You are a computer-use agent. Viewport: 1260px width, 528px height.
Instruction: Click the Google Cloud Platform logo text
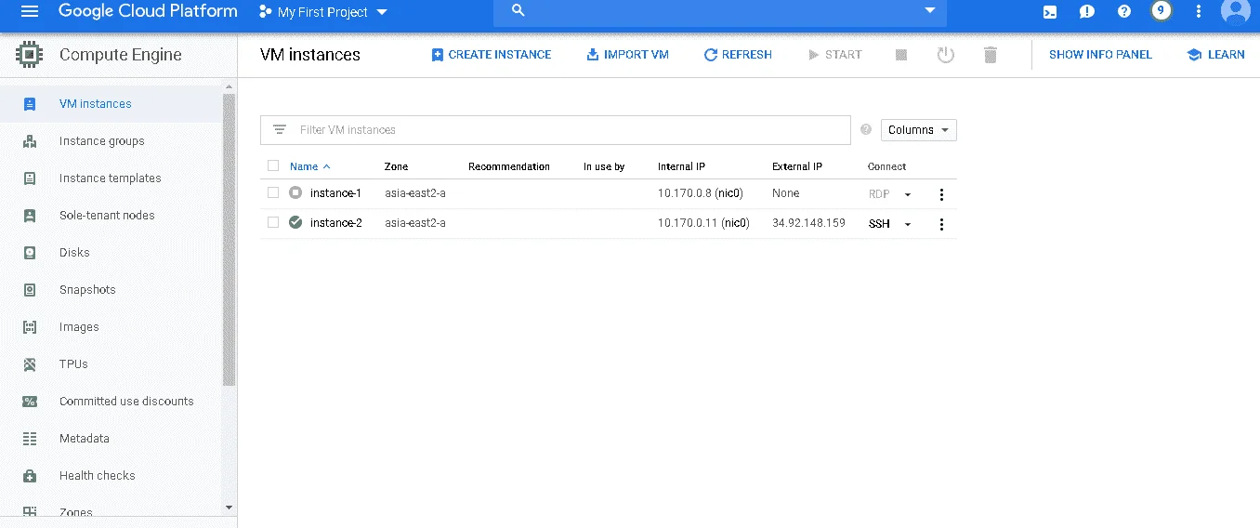tap(148, 12)
